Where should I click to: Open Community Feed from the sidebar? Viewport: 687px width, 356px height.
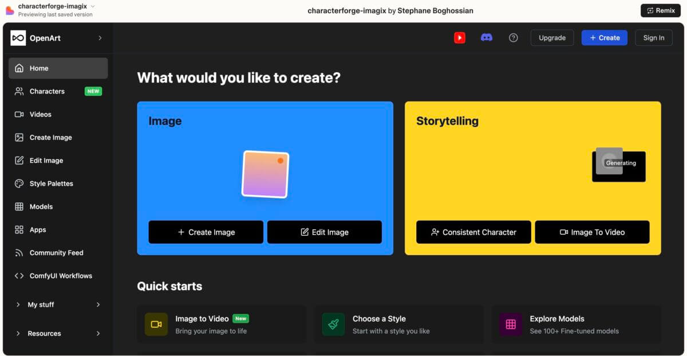[x=56, y=253]
